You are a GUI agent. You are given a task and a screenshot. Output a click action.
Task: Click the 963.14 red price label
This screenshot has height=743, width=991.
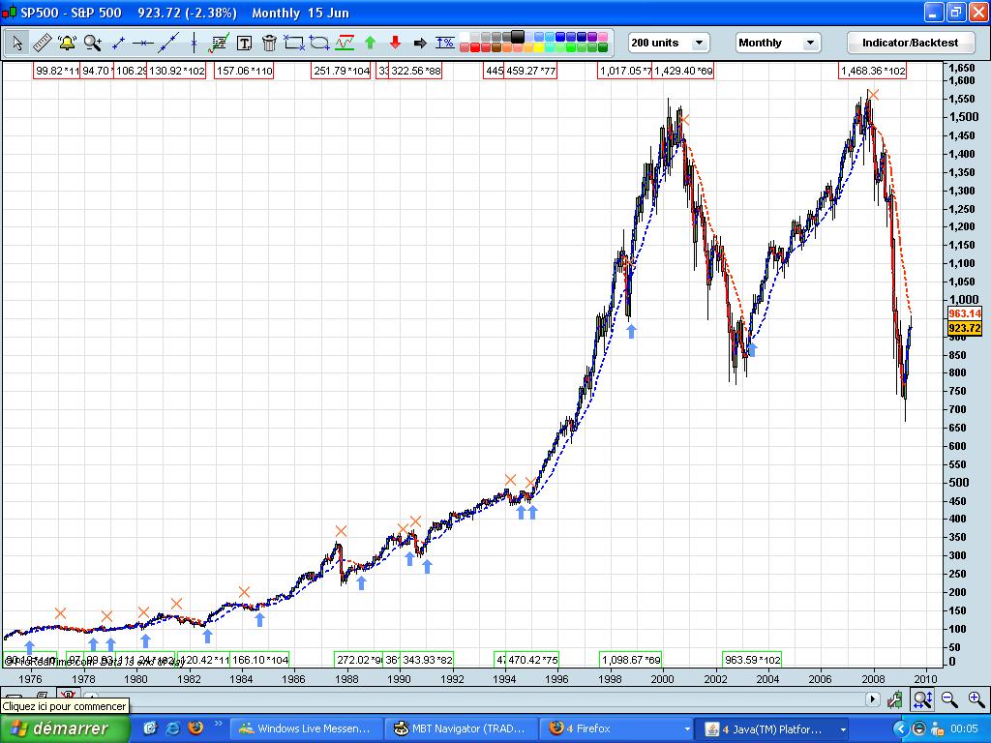[965, 313]
